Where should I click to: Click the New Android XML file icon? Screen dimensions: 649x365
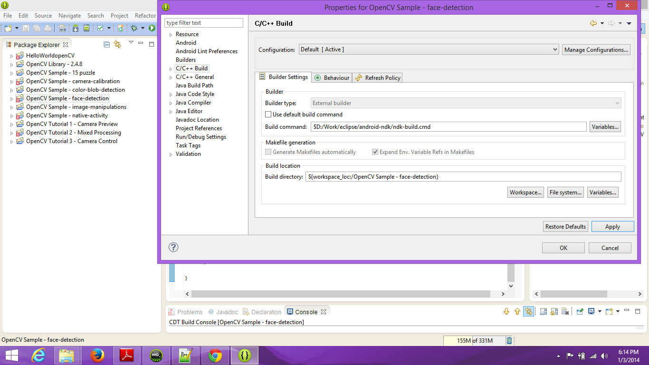121,29
